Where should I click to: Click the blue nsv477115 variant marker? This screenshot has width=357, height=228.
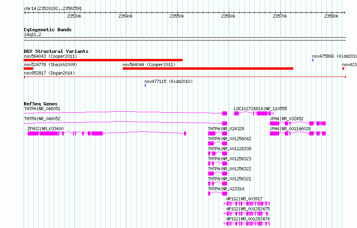(145, 85)
